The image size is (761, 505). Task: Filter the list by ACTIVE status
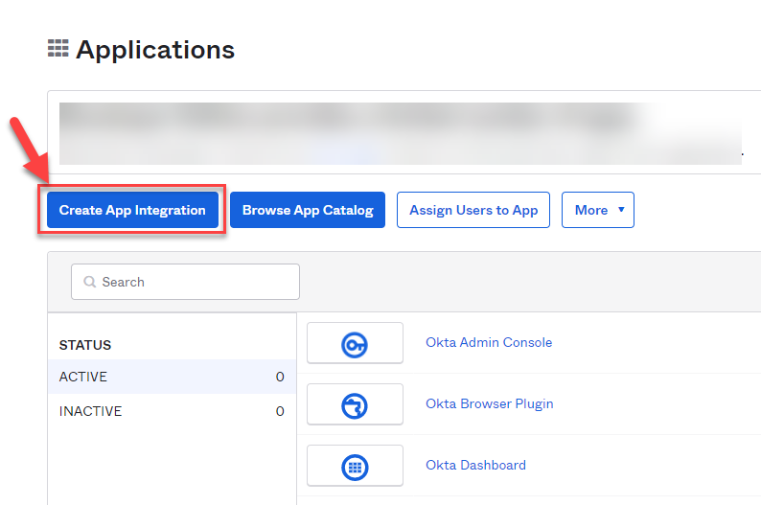83,377
